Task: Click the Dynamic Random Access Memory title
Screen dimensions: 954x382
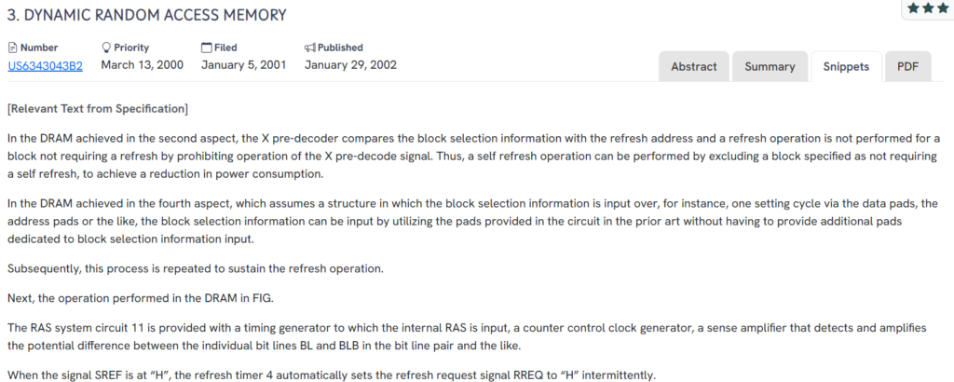Action: point(146,15)
